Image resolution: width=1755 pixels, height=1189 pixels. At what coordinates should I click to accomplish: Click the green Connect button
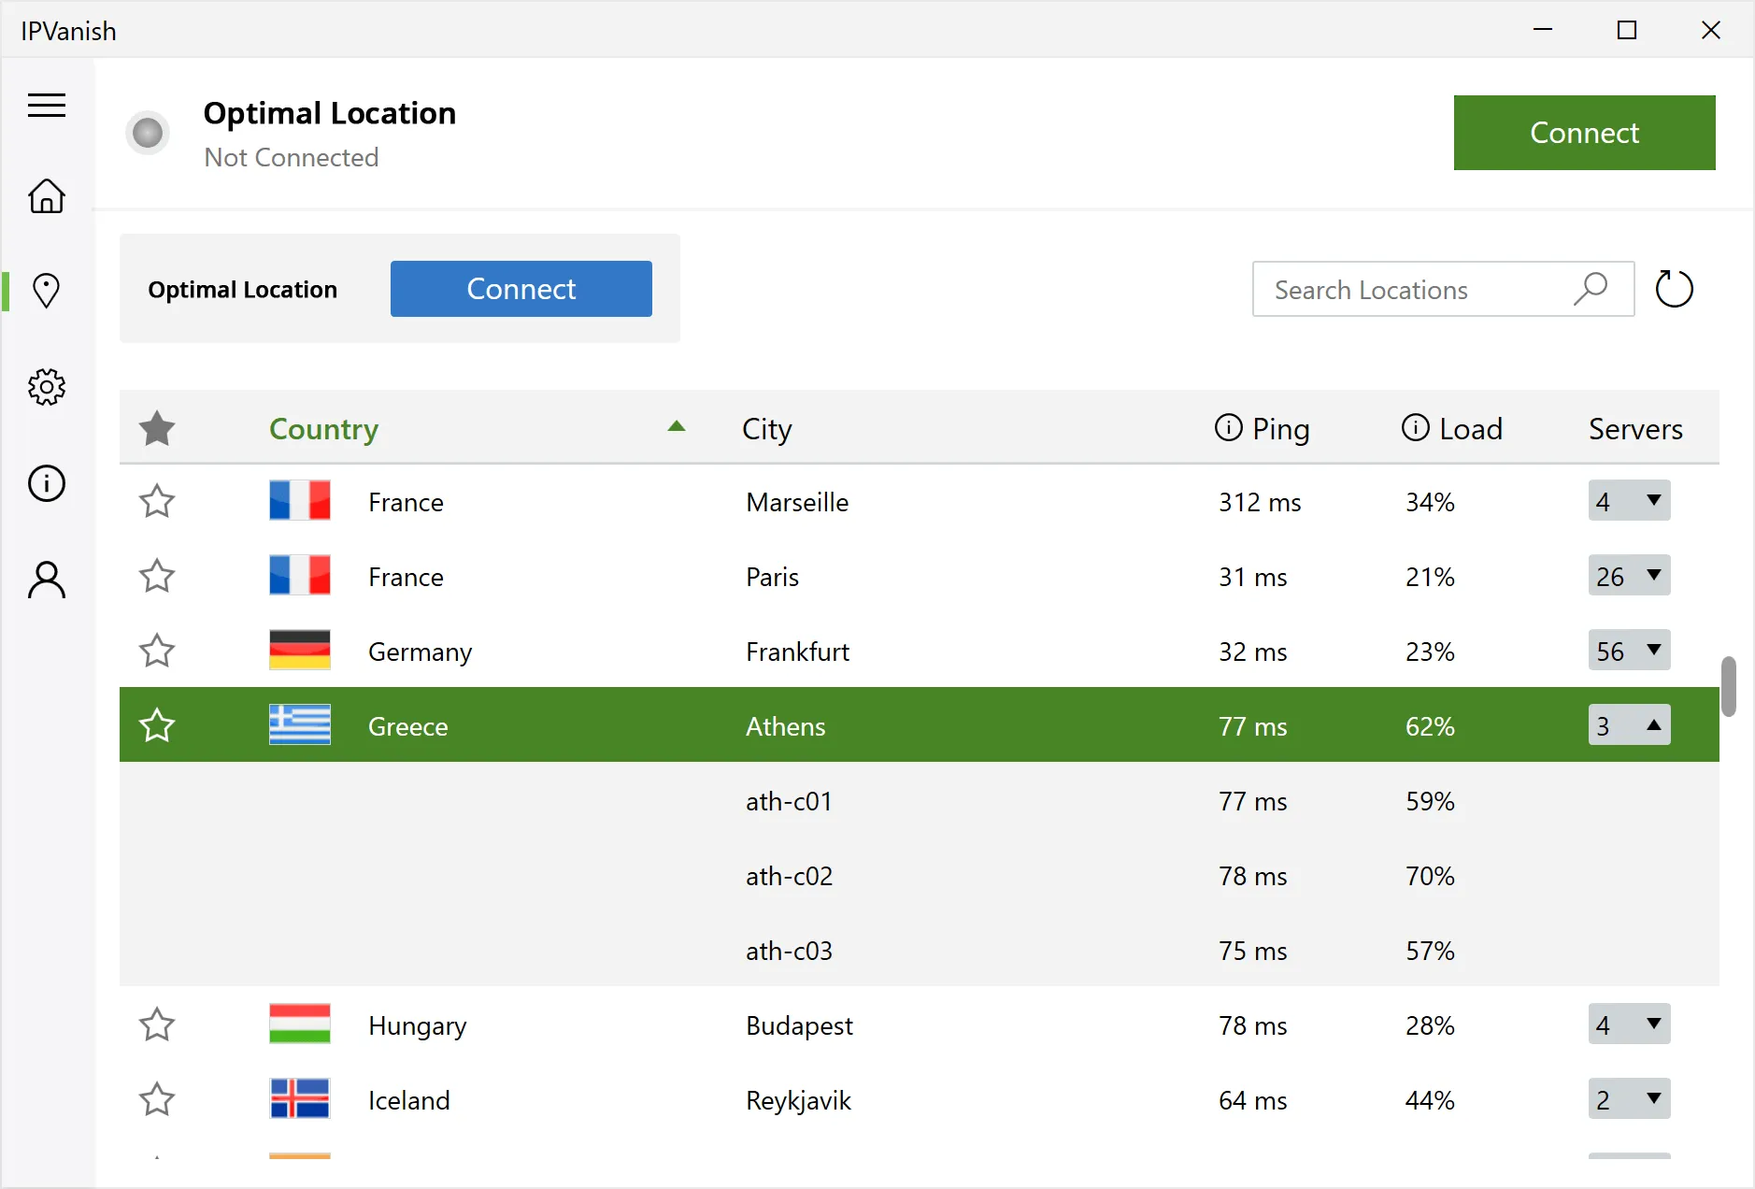tap(1584, 133)
